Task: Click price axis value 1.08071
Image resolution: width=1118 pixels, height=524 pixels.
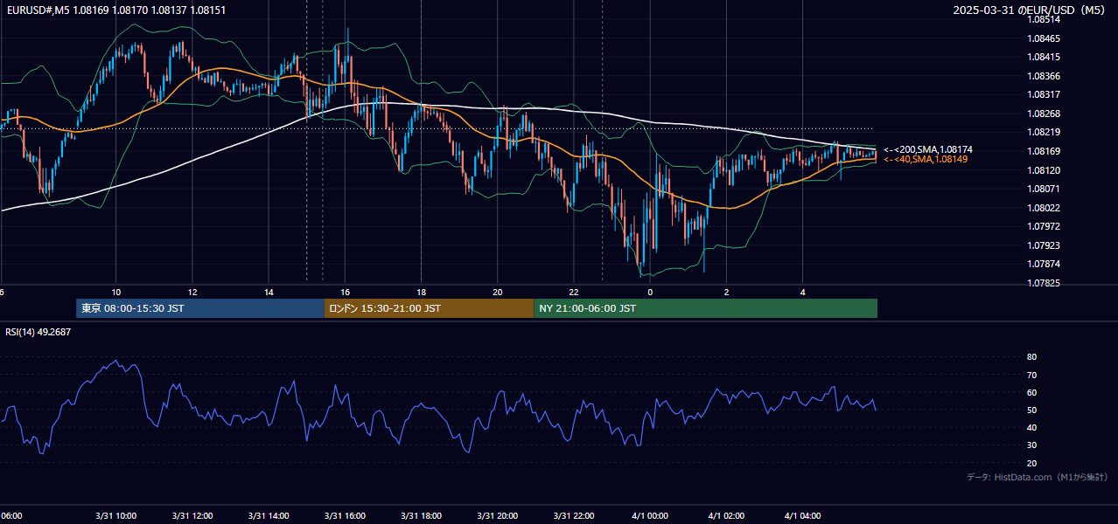Action: 1042,189
